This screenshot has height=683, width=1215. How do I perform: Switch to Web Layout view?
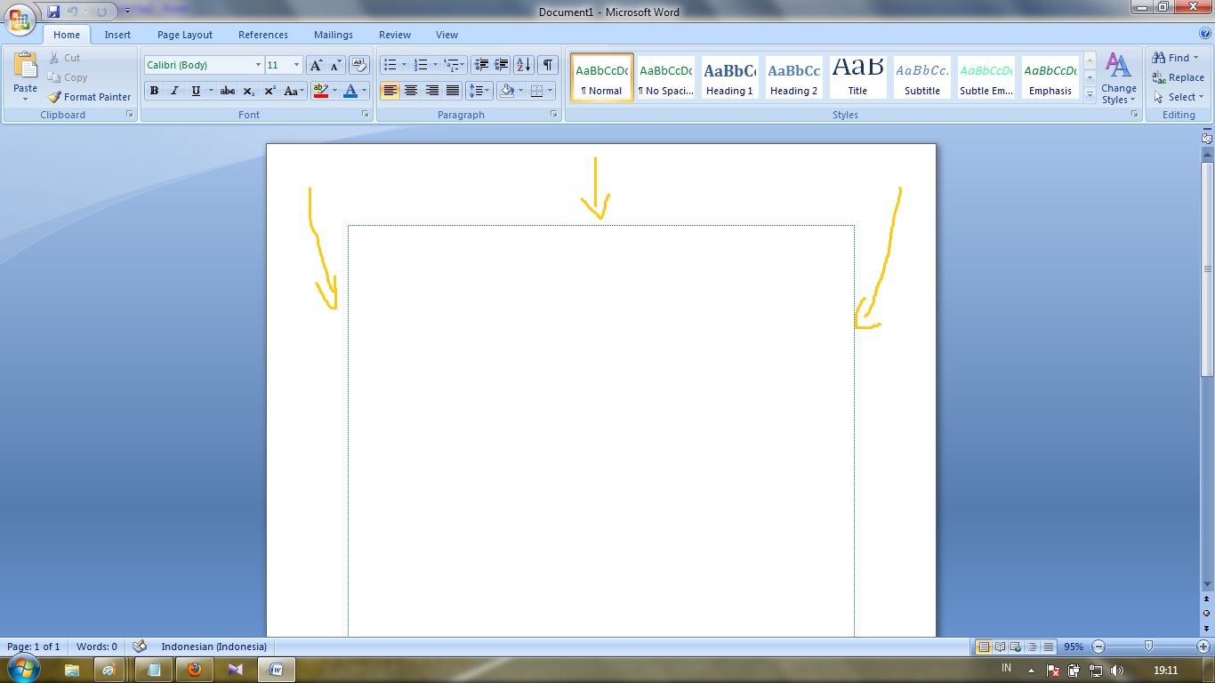click(1016, 647)
